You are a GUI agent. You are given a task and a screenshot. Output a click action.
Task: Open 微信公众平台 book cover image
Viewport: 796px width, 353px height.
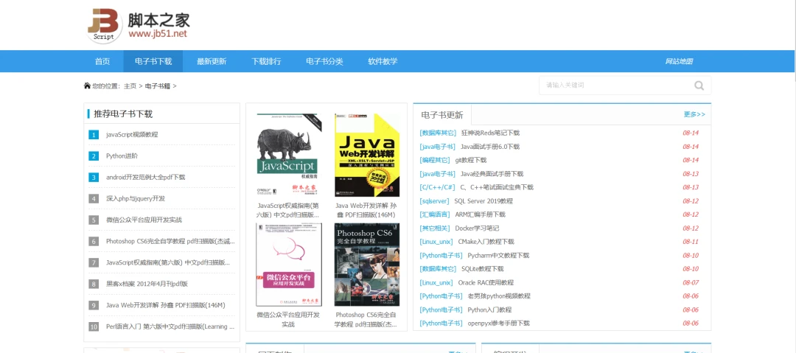tap(288, 265)
